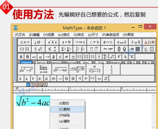Insert the circled times symbol ⊗

[66, 78]
